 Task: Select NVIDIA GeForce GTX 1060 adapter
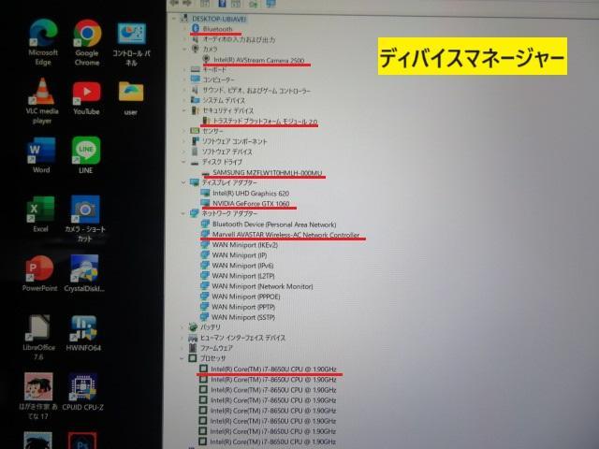251,204
